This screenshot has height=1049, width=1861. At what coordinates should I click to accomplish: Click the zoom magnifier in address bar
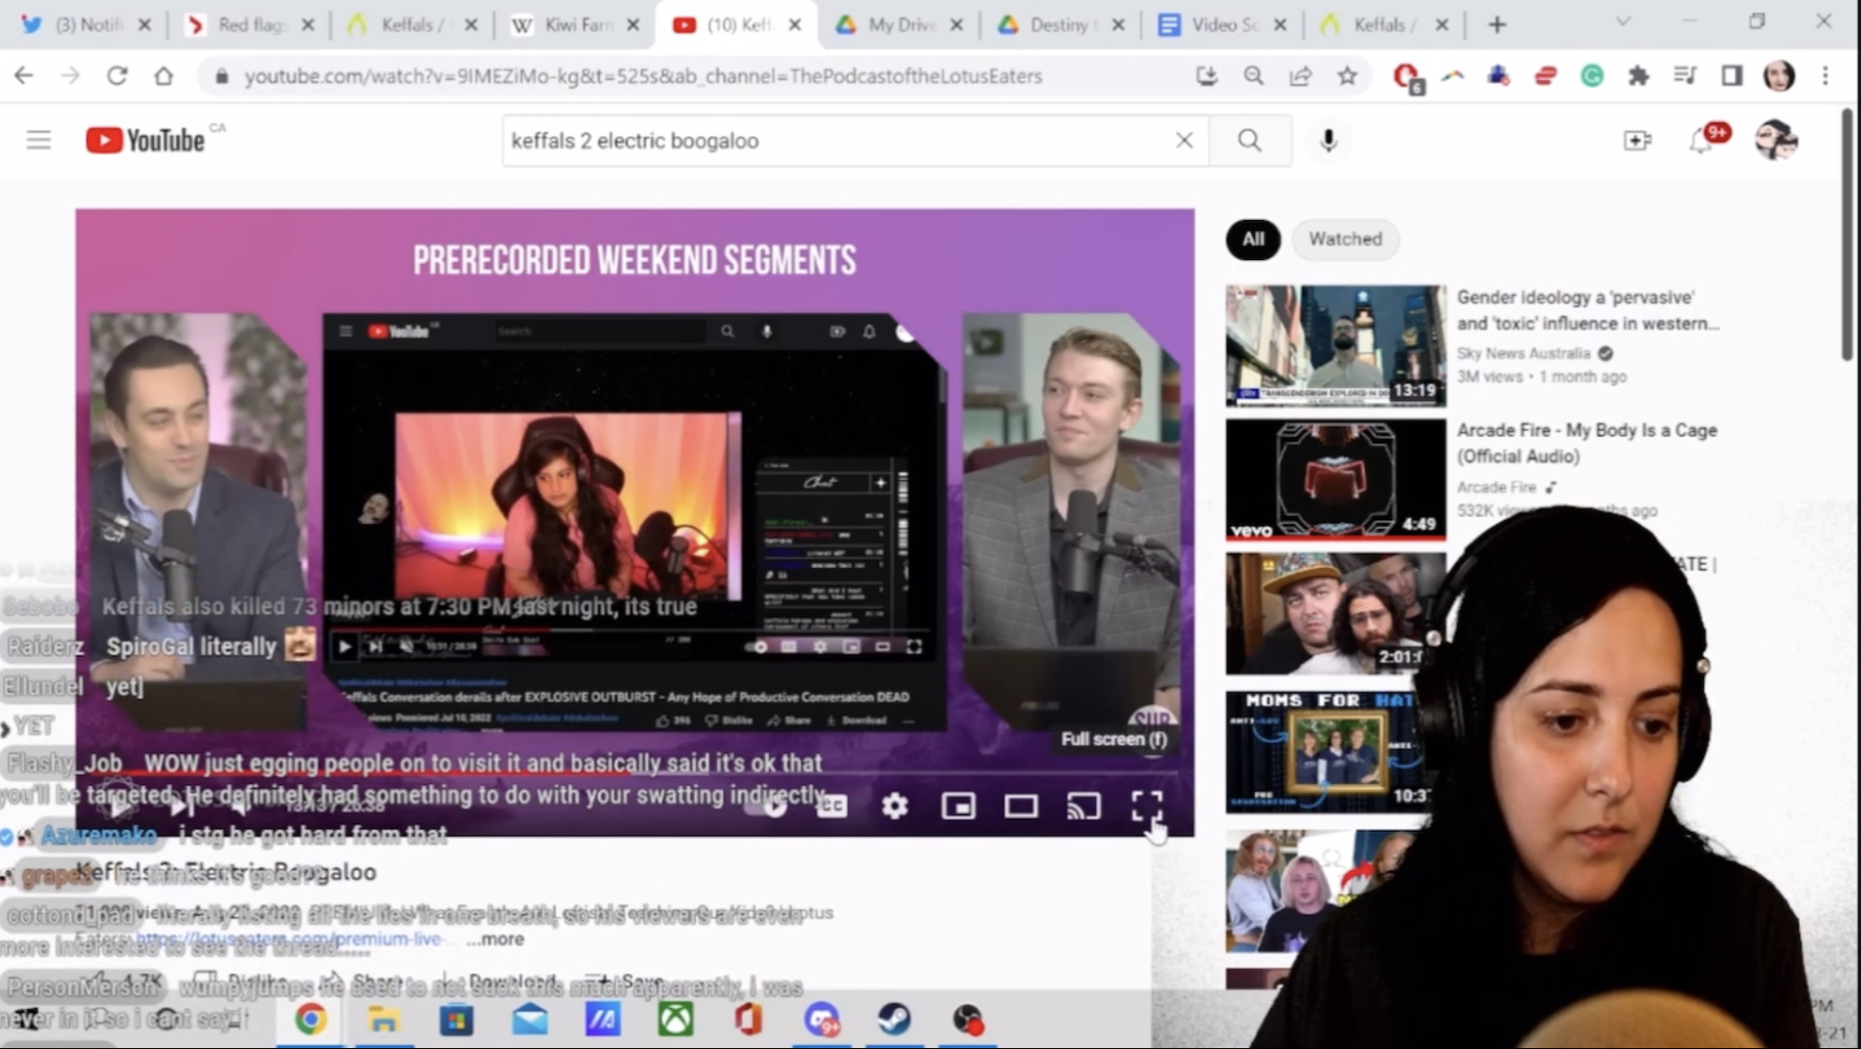(x=1254, y=76)
